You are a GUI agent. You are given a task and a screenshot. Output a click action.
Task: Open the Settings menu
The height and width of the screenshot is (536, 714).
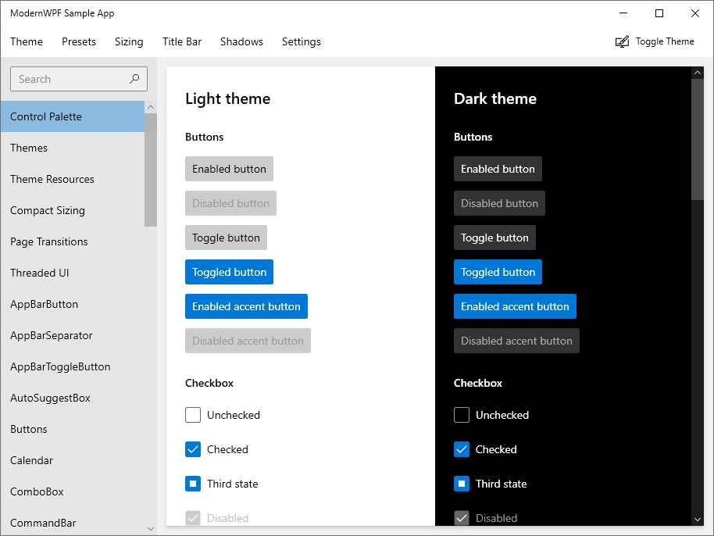pos(302,41)
